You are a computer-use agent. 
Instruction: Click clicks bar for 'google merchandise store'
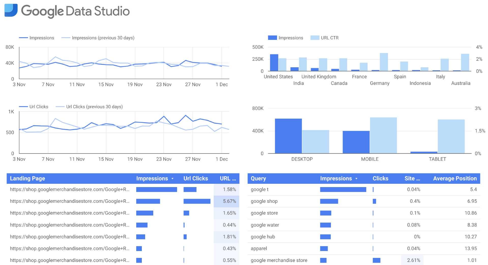(376, 260)
